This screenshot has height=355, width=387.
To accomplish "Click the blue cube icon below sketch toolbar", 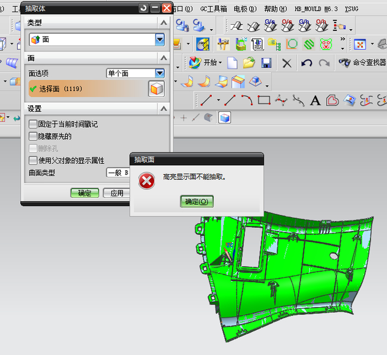I will (225, 118).
